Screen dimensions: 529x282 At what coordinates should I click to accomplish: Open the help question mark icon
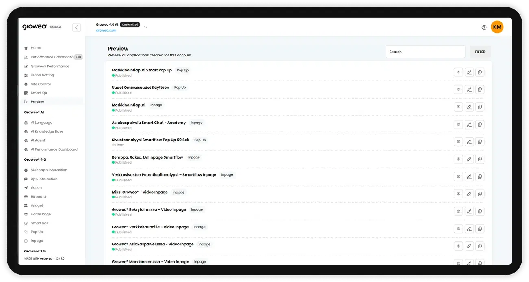click(x=484, y=28)
